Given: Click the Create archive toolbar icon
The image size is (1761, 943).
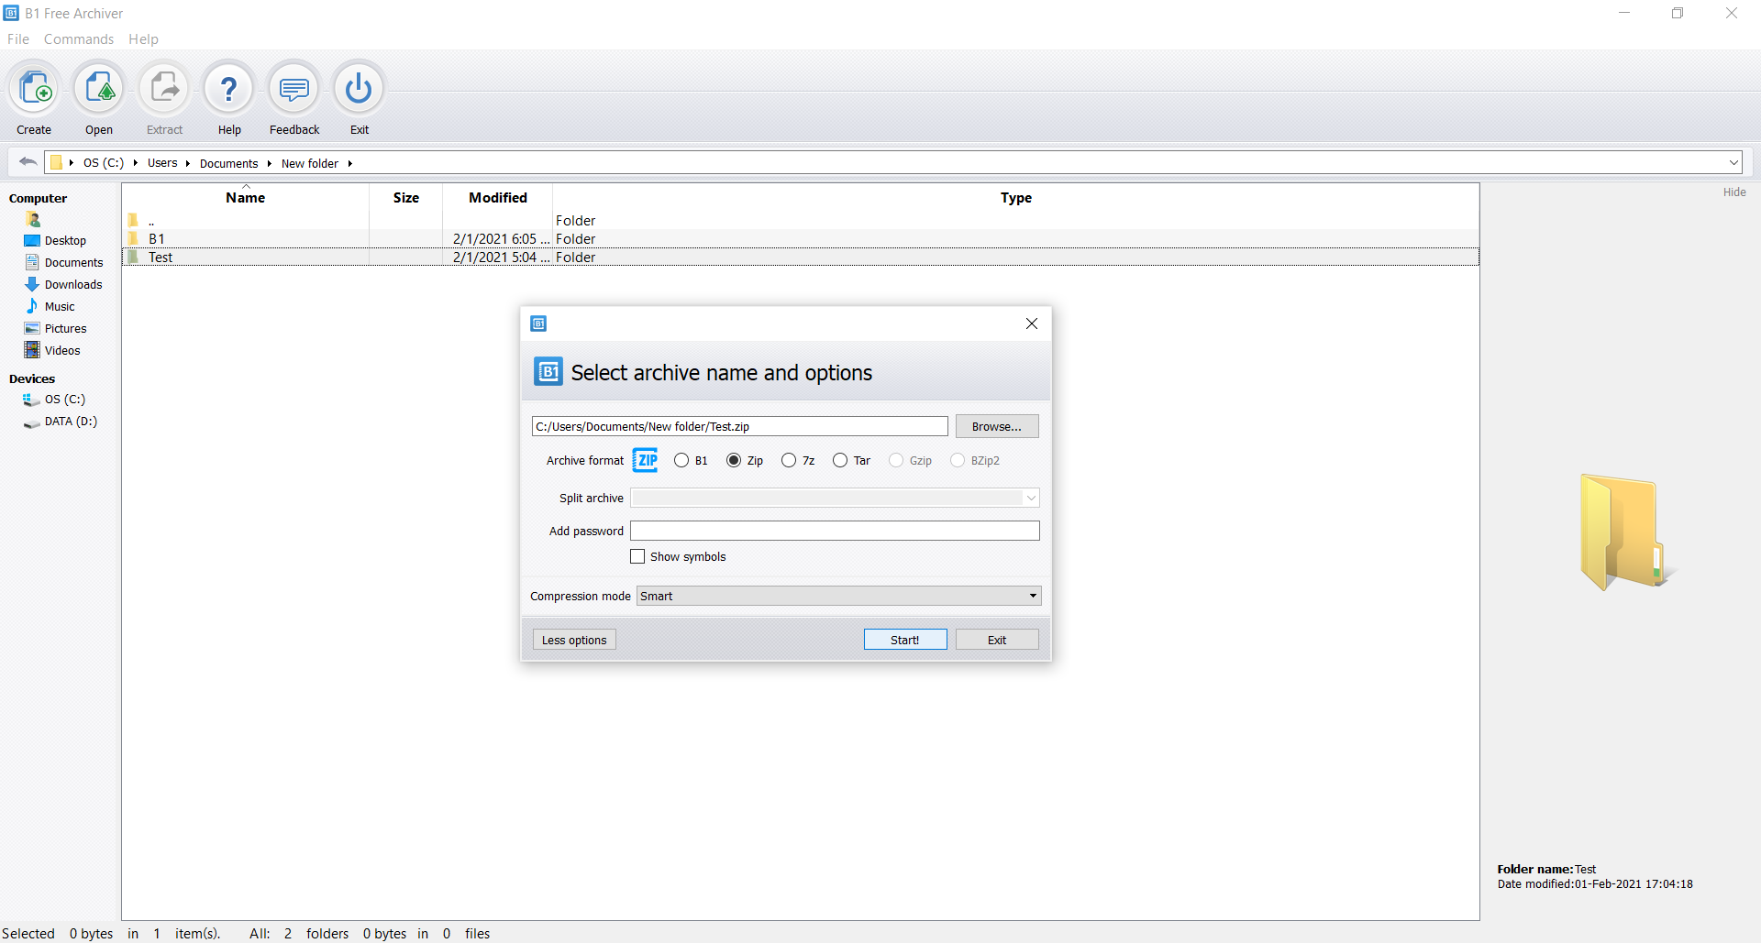Looking at the screenshot, I should tap(35, 89).
